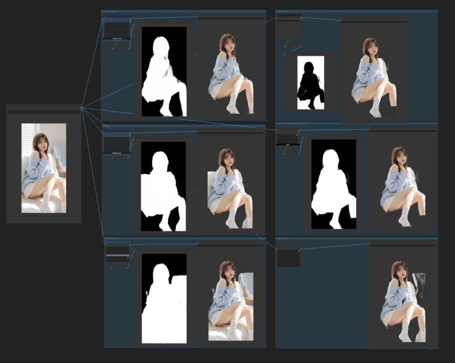Select the original photo with window blinds background
Screen dimensions: 455x363
click(x=44, y=168)
